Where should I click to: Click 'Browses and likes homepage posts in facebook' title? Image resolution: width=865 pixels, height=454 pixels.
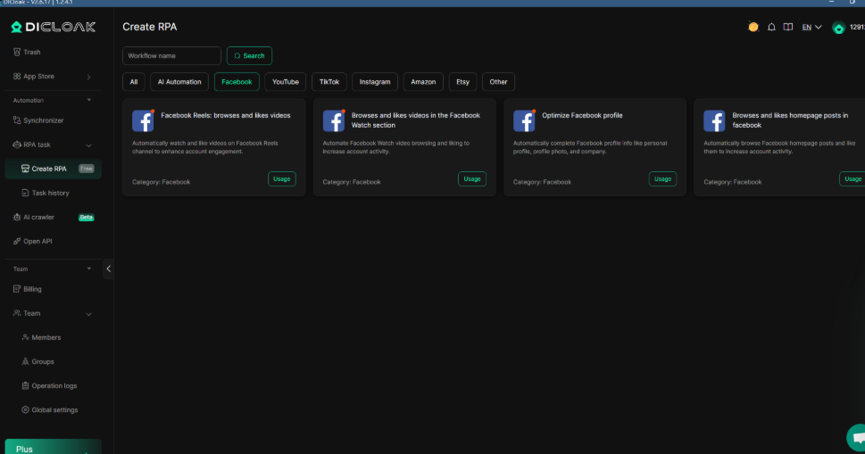click(790, 120)
